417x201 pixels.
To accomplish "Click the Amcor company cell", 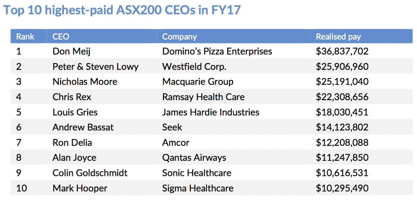I will (x=176, y=142).
